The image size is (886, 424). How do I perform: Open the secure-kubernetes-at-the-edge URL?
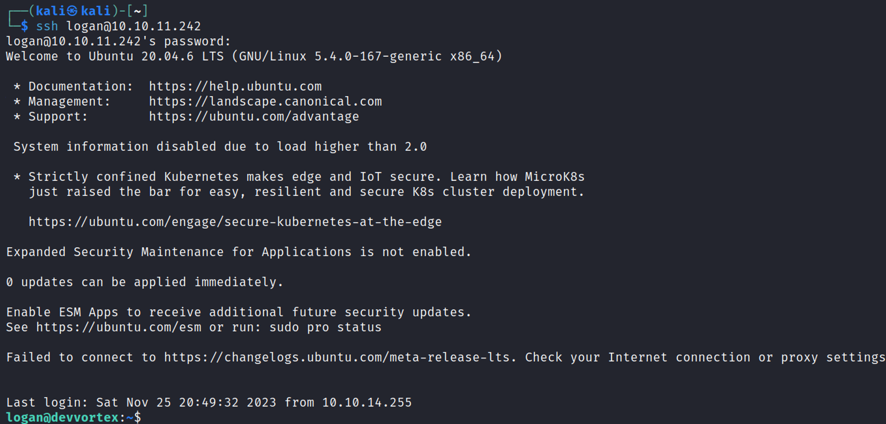pos(235,222)
